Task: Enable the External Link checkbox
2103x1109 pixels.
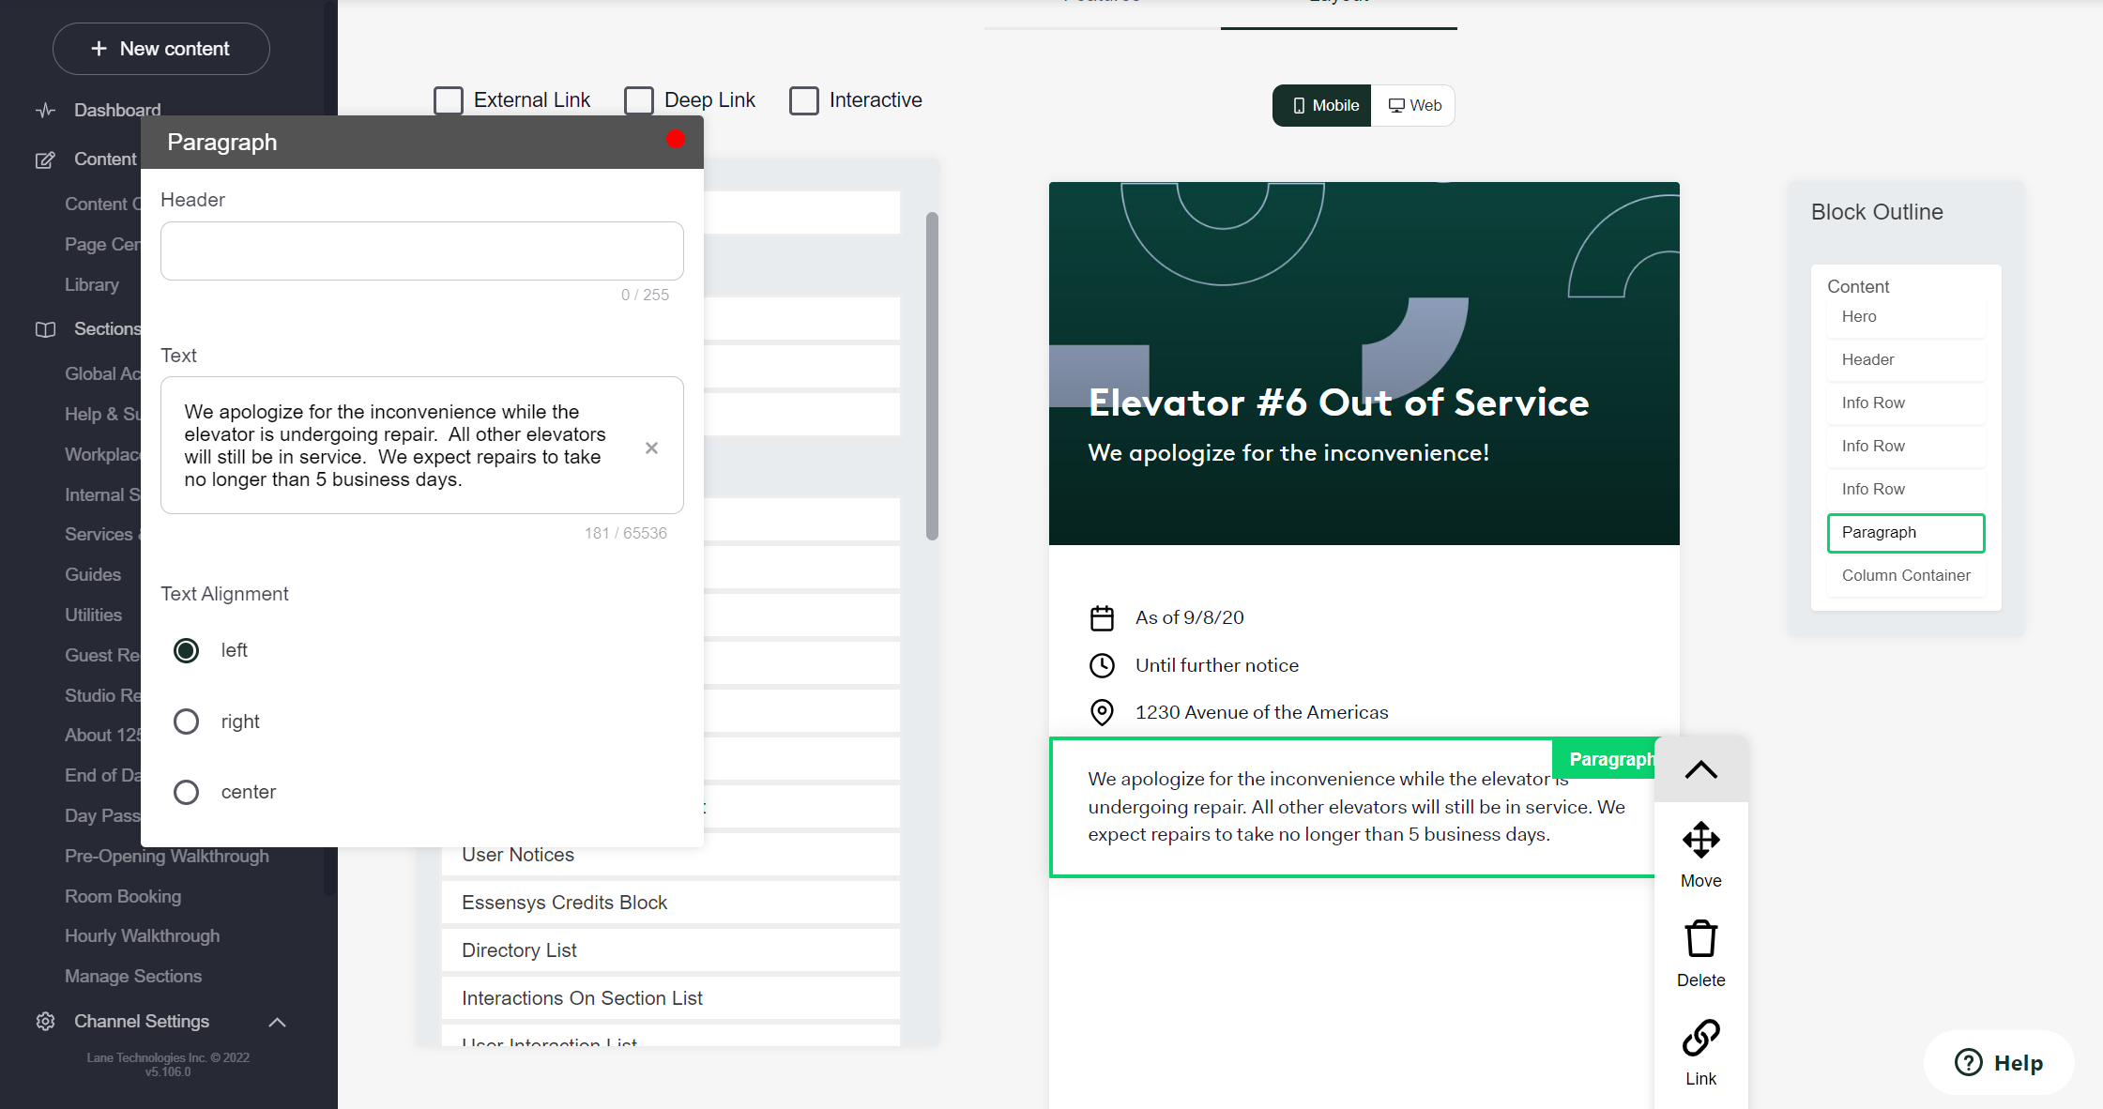Action: 449,100
